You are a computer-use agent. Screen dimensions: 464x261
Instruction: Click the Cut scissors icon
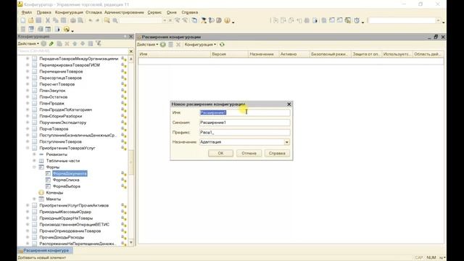(48, 20)
